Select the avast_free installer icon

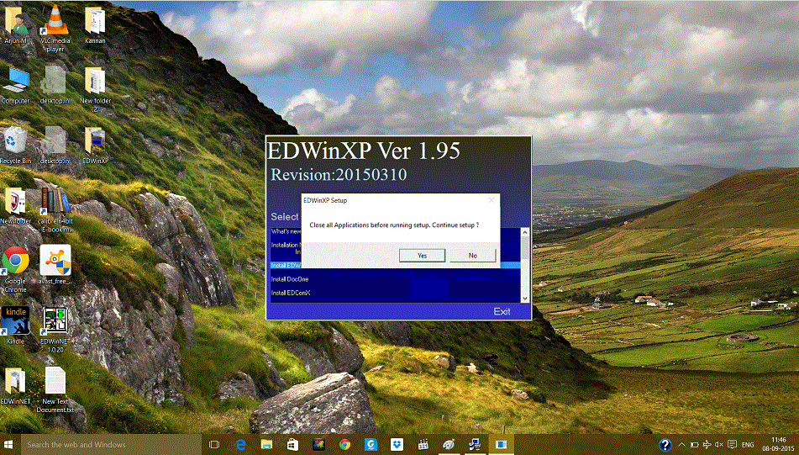[x=55, y=264]
